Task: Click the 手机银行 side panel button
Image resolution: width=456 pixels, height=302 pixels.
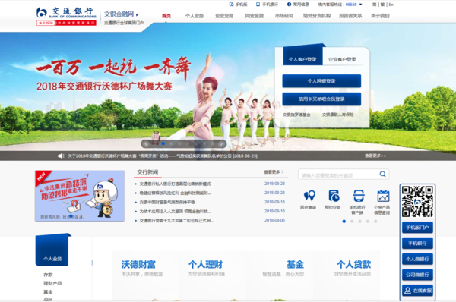Action: (x=417, y=244)
